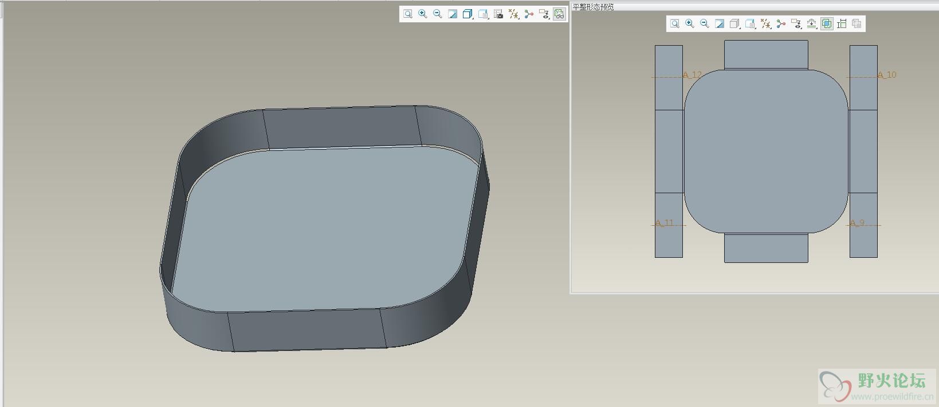Open view manager camera icon in main toolbar

498,14
